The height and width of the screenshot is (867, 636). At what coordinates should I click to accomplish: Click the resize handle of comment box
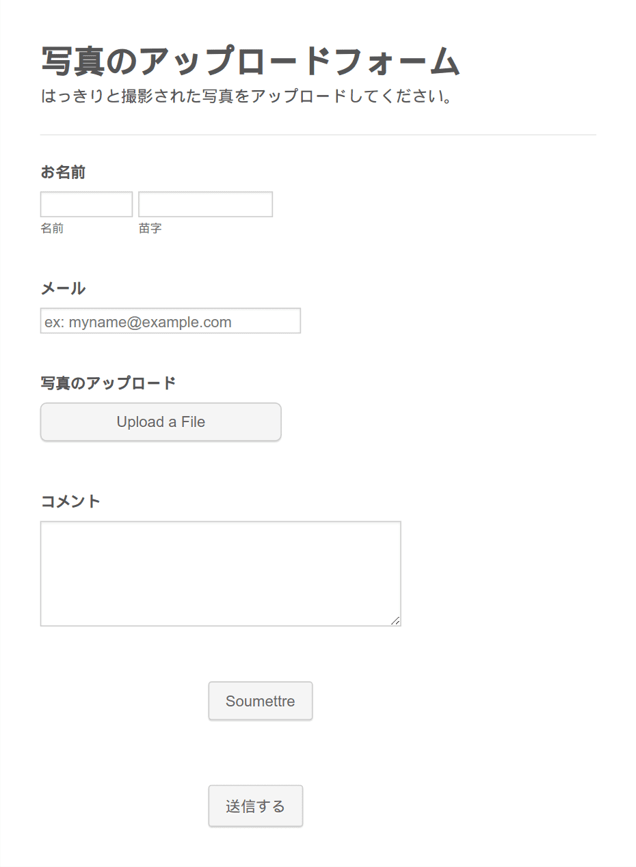click(x=395, y=620)
